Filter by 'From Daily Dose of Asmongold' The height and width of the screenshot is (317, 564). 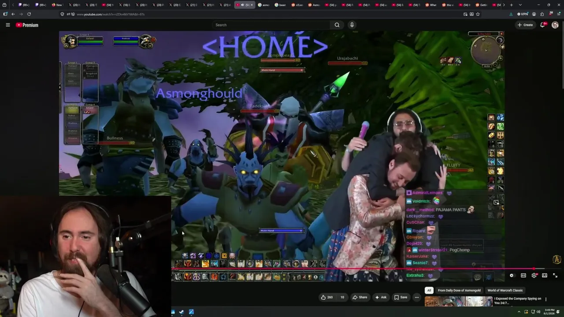pyautogui.click(x=459, y=291)
